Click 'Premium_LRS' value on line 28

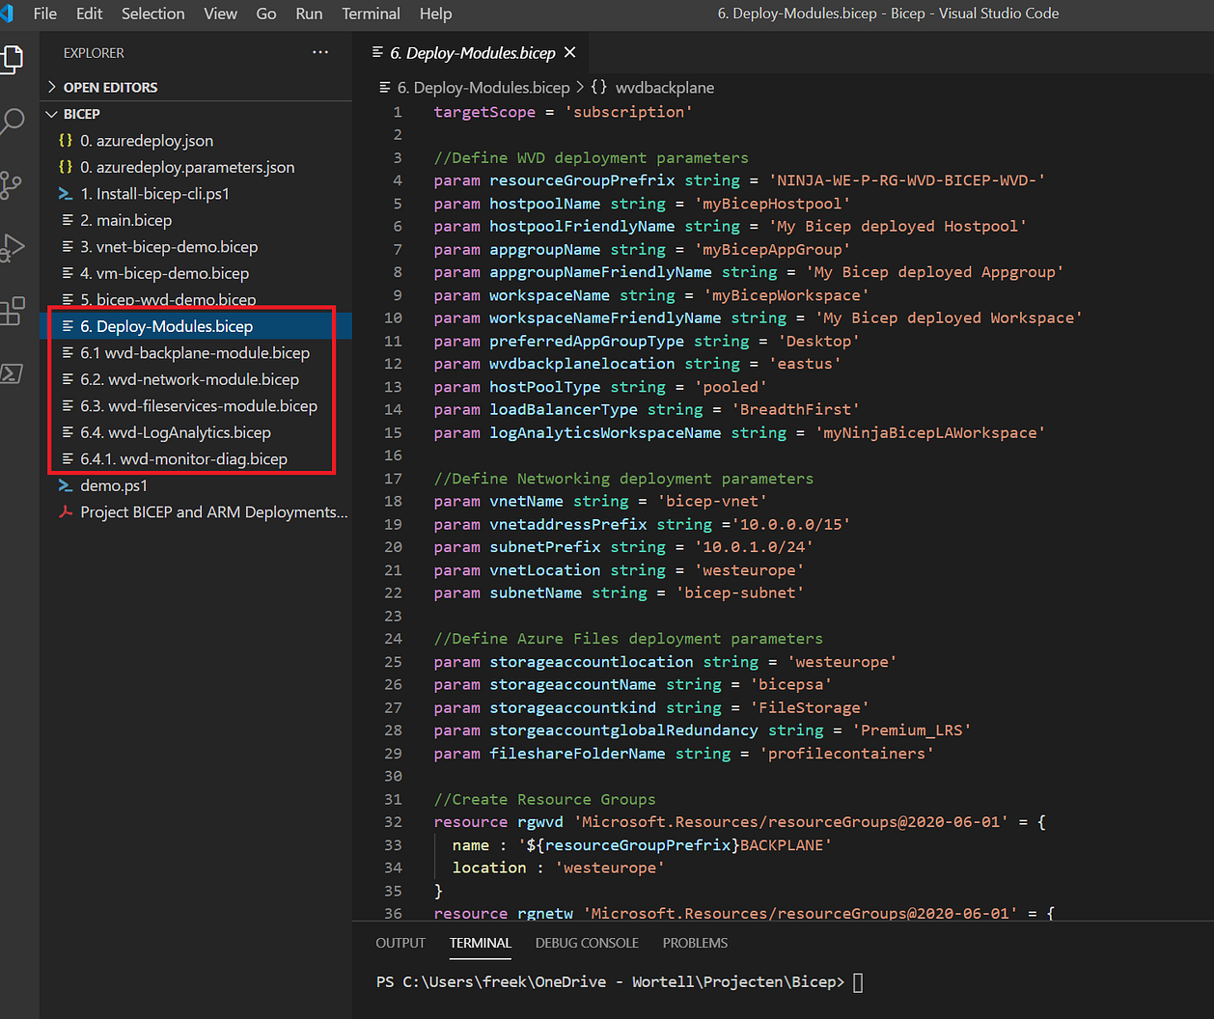pyautogui.click(x=911, y=730)
